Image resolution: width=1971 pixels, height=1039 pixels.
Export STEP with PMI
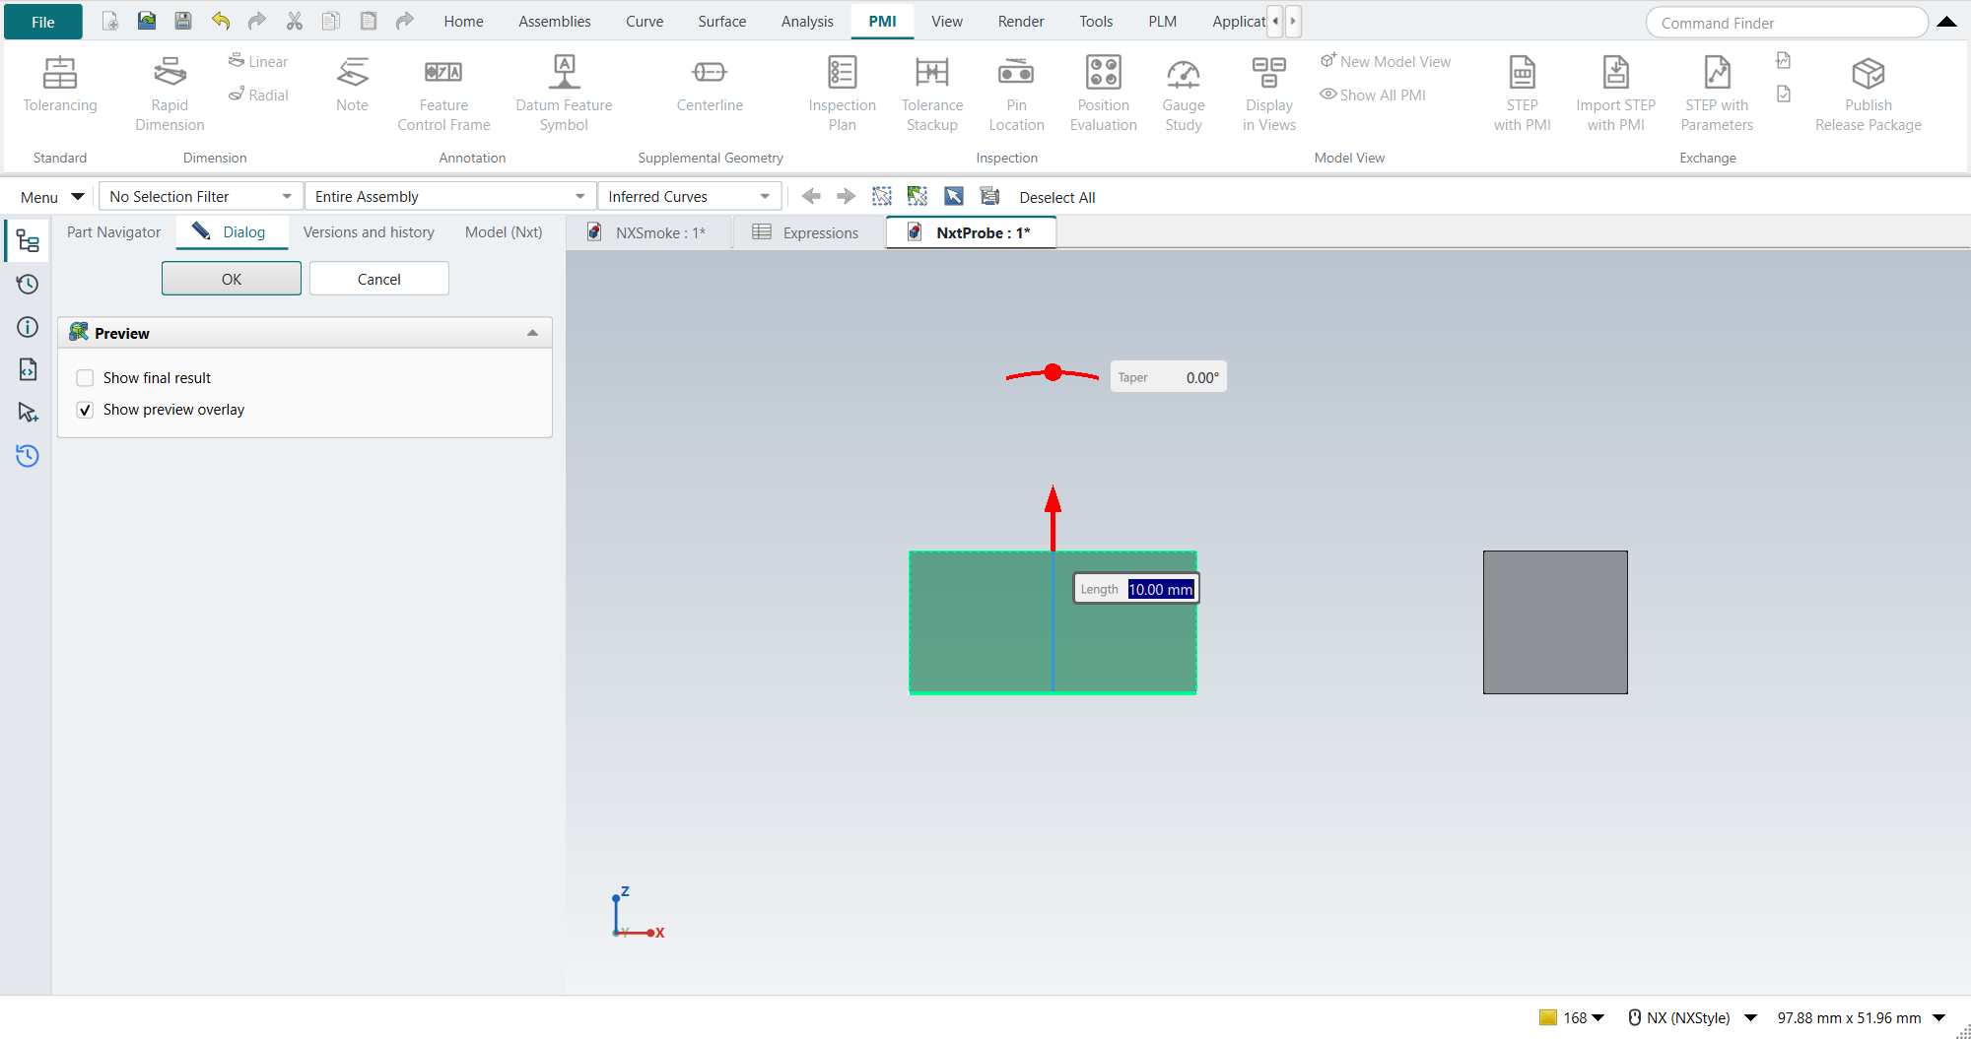tap(1522, 94)
